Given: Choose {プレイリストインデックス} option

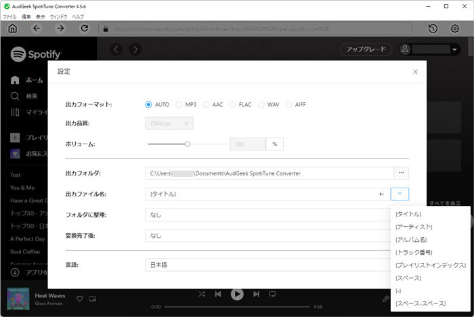Looking at the screenshot, I should click(431, 266).
